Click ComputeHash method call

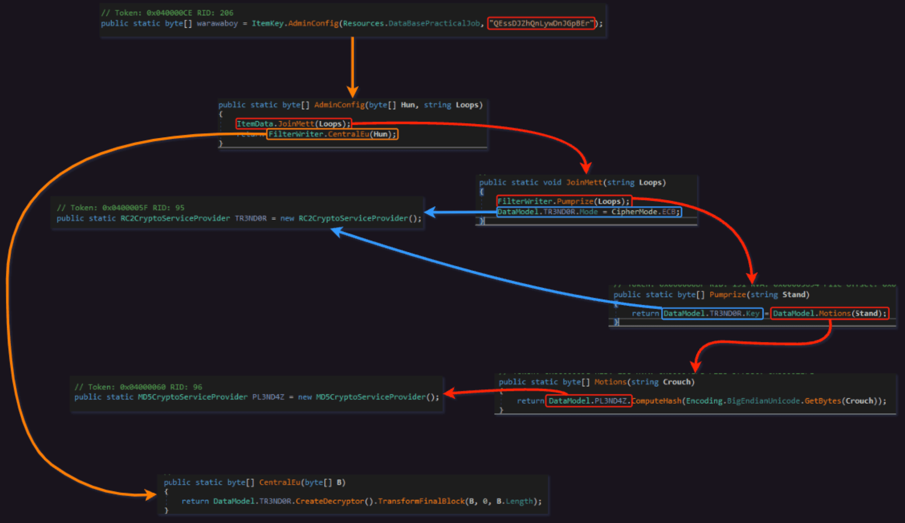(x=657, y=401)
